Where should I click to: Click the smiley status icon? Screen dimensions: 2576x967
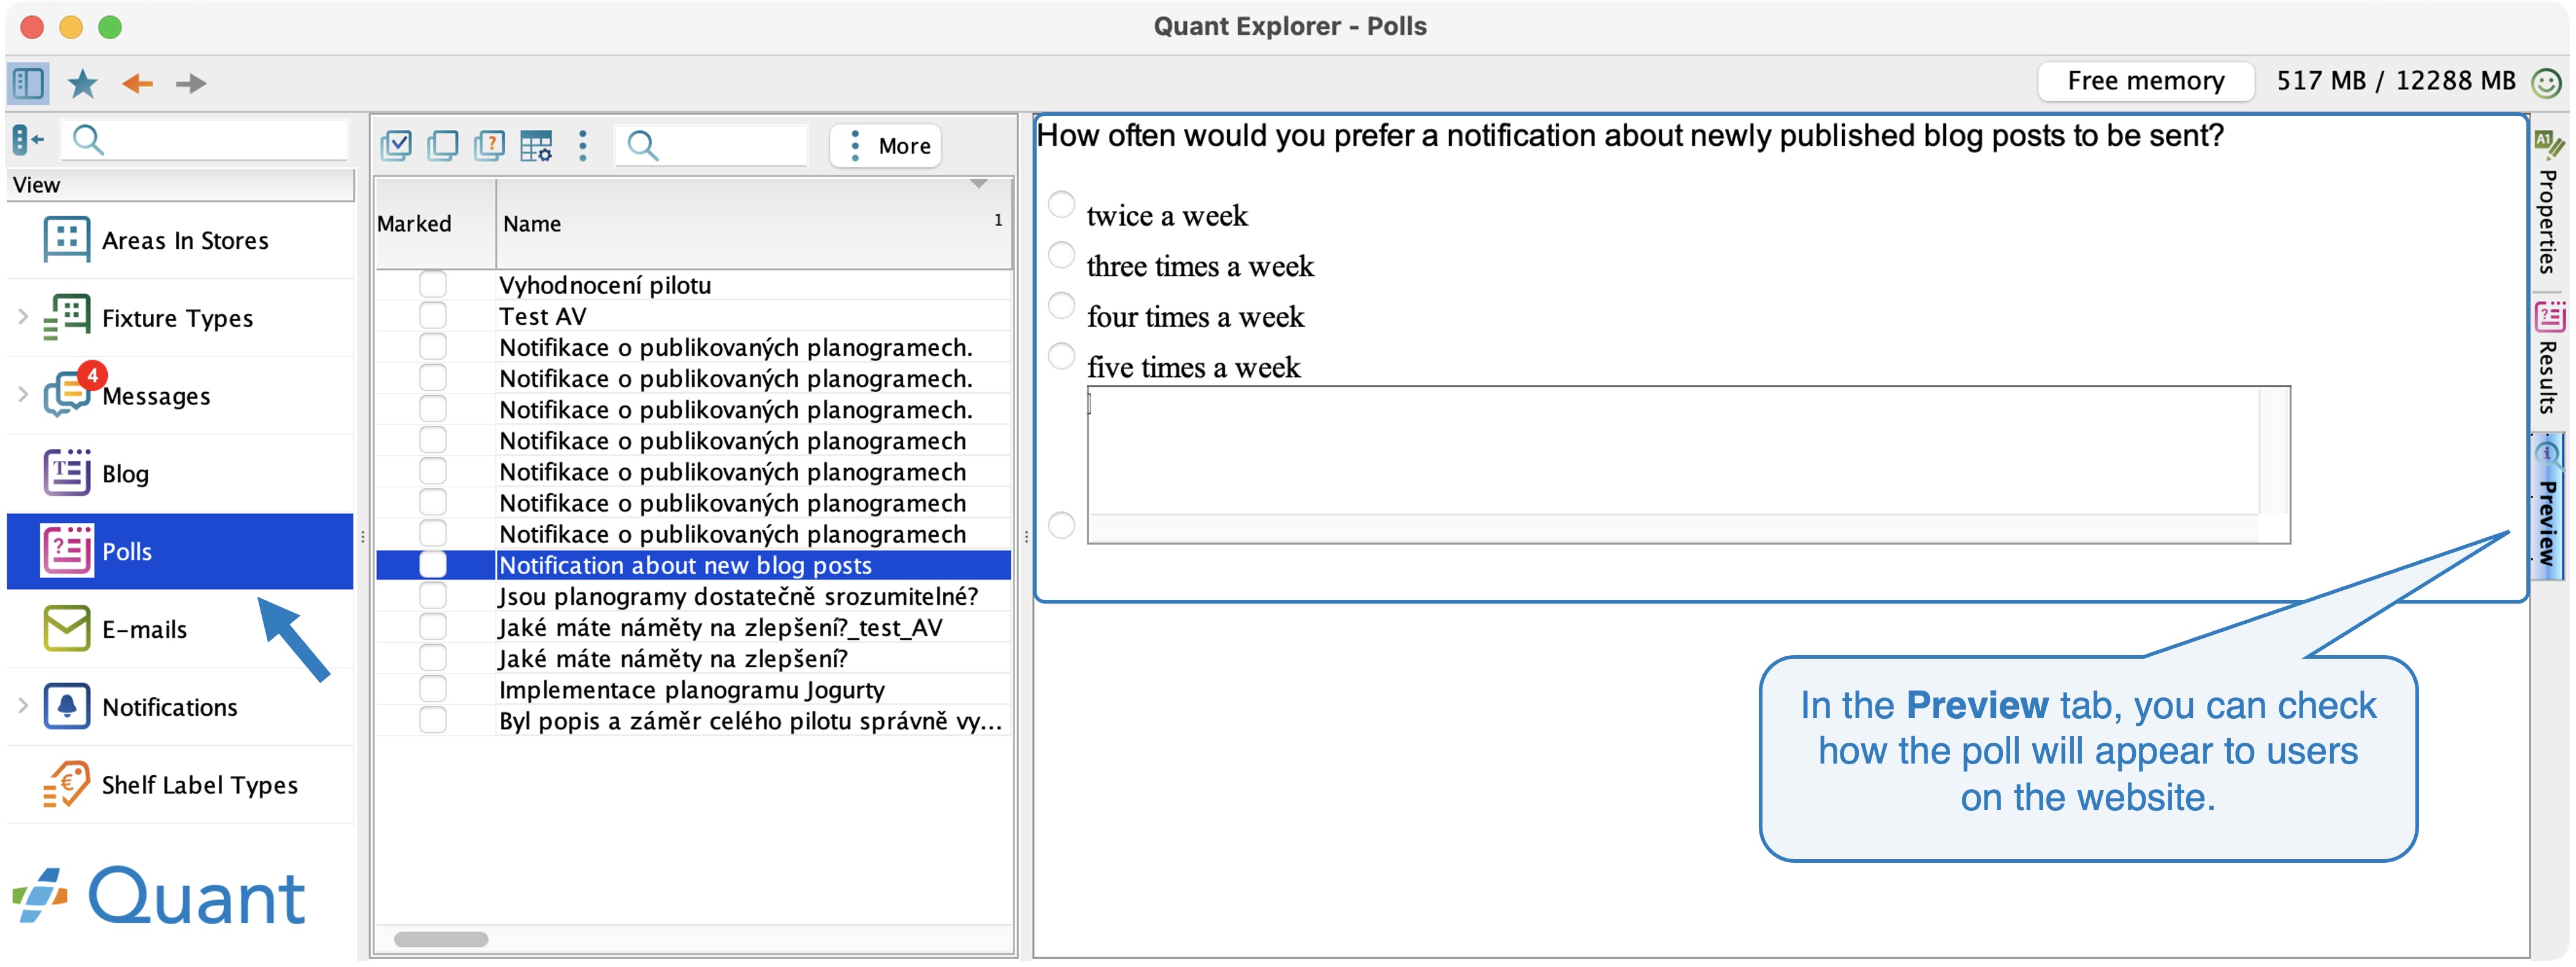coord(2545,82)
